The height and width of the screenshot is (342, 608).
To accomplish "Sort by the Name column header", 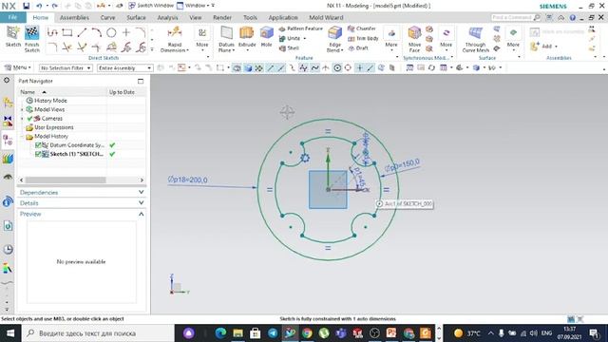I will click(x=62, y=92).
